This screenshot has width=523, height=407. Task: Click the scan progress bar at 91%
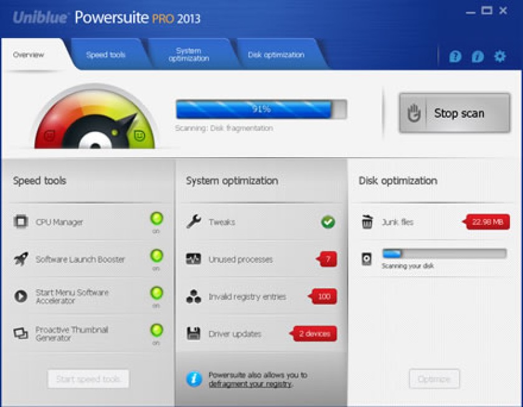[261, 109]
